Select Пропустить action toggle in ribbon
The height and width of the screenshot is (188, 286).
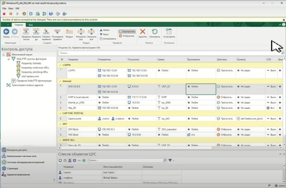[x=127, y=31]
